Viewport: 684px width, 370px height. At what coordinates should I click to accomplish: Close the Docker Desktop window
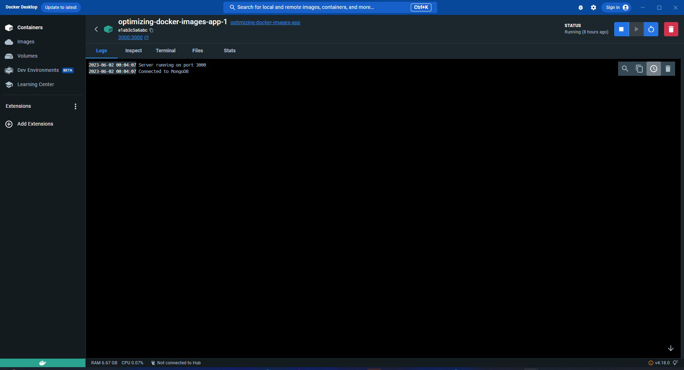tap(675, 7)
